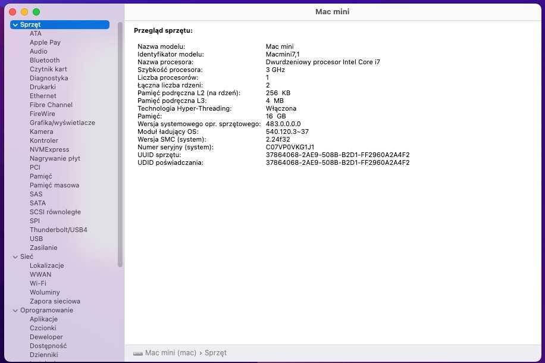Select Dostępność in the sidebar
This screenshot has height=363, width=545.
click(x=48, y=346)
